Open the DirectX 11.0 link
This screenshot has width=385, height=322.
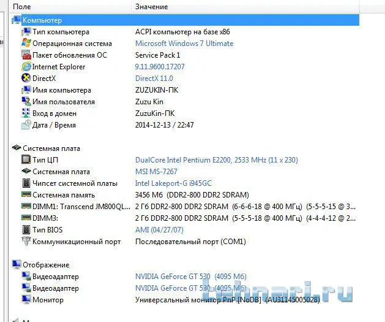click(x=154, y=79)
